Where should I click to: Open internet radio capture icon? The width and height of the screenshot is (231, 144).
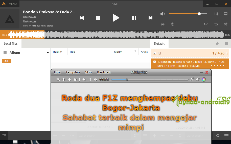163,24
